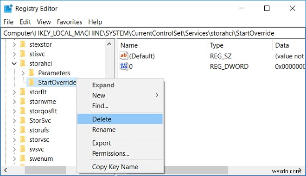Click Expand in the context menu
This screenshot has height=176, width=306.
120,85
